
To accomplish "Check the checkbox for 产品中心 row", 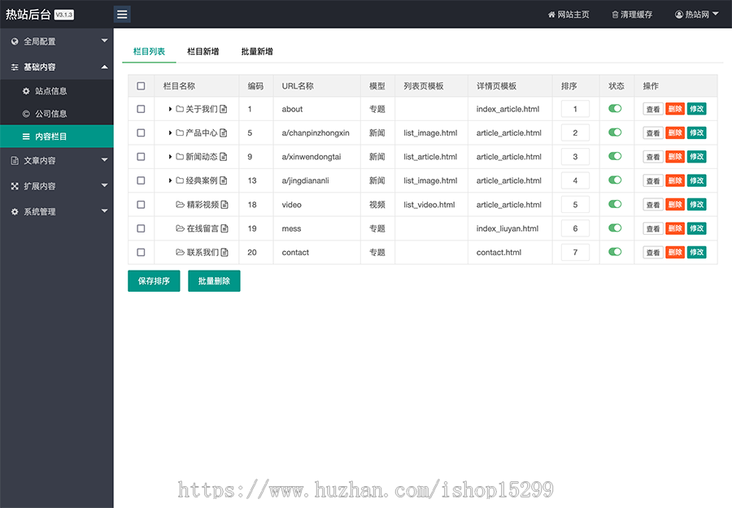I will [x=141, y=133].
